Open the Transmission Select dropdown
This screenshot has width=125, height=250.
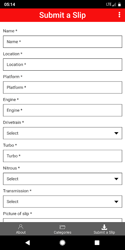click(62, 202)
